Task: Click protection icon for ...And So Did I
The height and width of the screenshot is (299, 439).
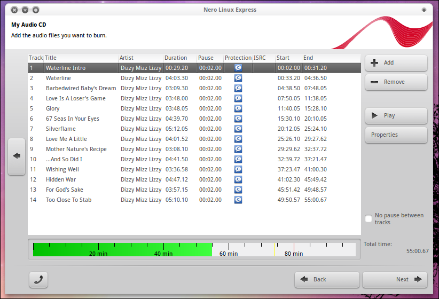Action: 238,159
